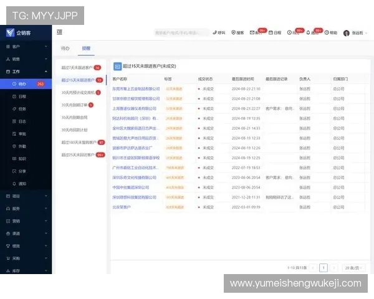Click the 企销客 logo icon
The image size is (374, 299).
pyautogui.click(x=10, y=32)
